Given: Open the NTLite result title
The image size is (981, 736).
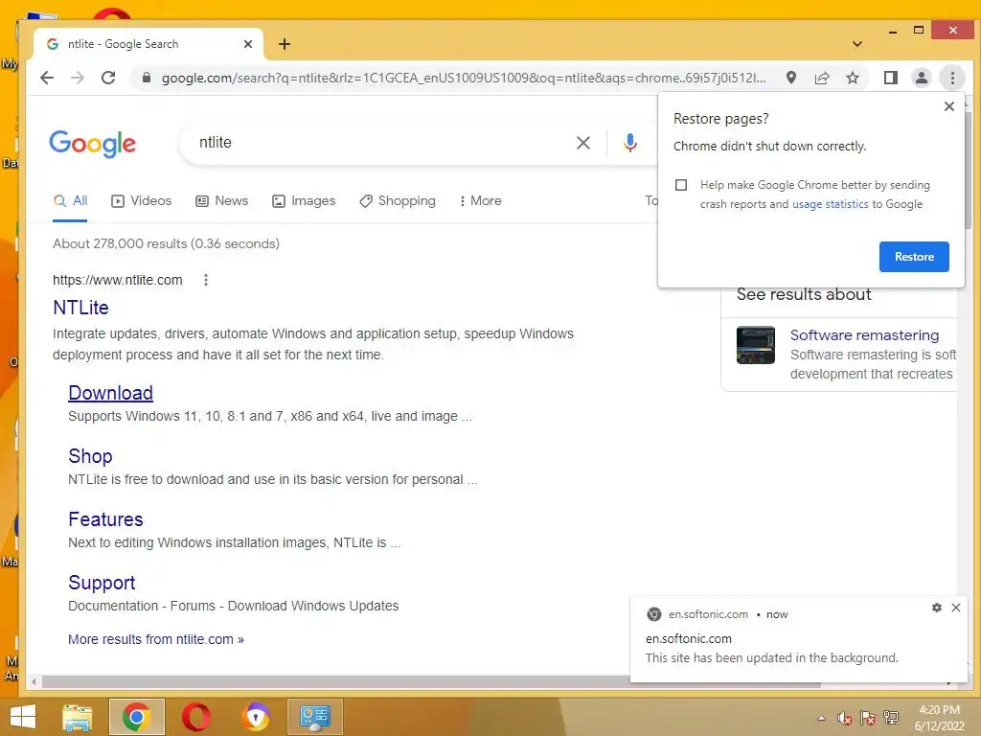Looking at the screenshot, I should coord(80,308).
